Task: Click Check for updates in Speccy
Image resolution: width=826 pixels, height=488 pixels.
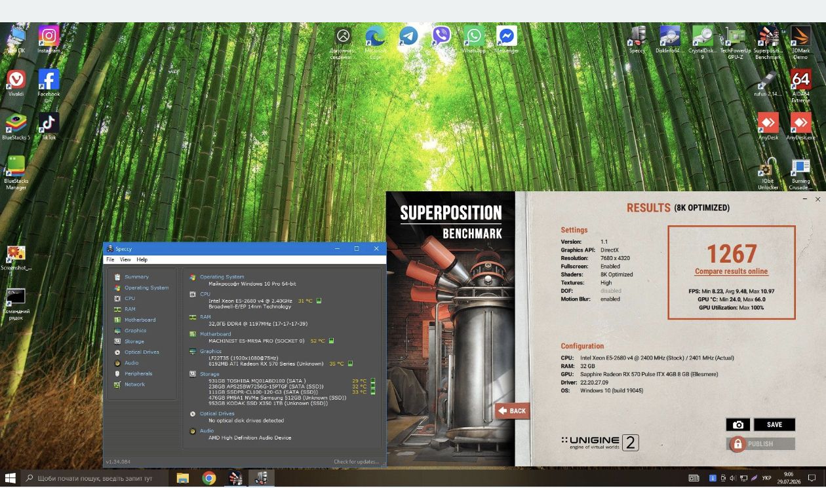Action: (356, 462)
